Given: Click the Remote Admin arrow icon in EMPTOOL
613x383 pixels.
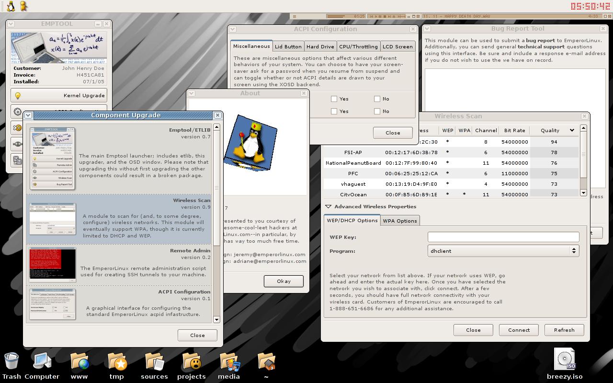Looking at the screenshot, I should coord(18,128).
